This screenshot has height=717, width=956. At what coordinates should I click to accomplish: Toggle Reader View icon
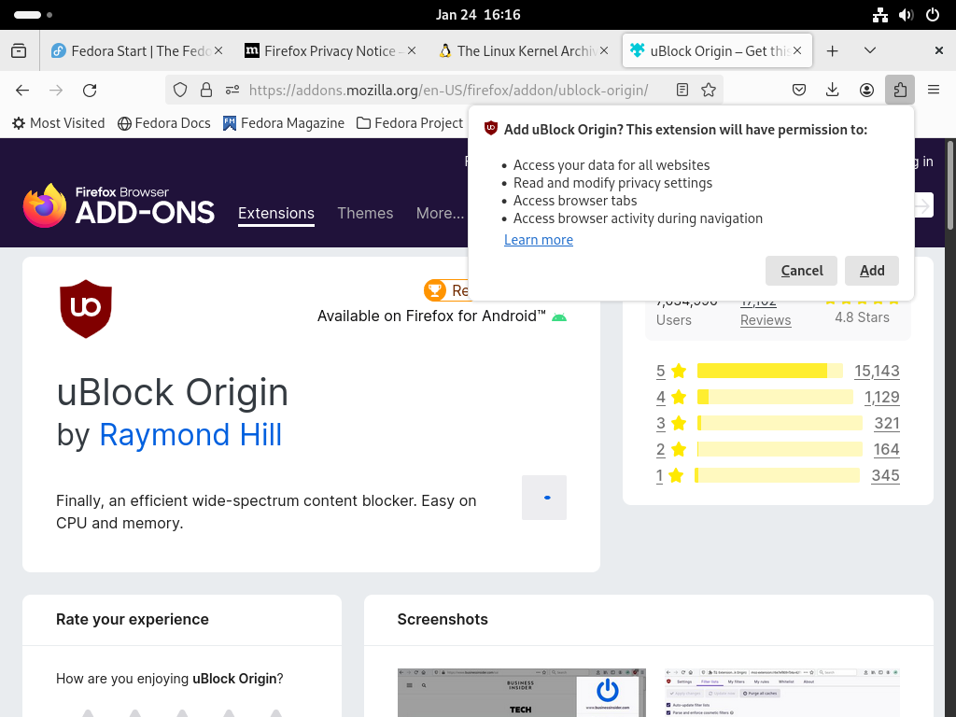(x=682, y=91)
